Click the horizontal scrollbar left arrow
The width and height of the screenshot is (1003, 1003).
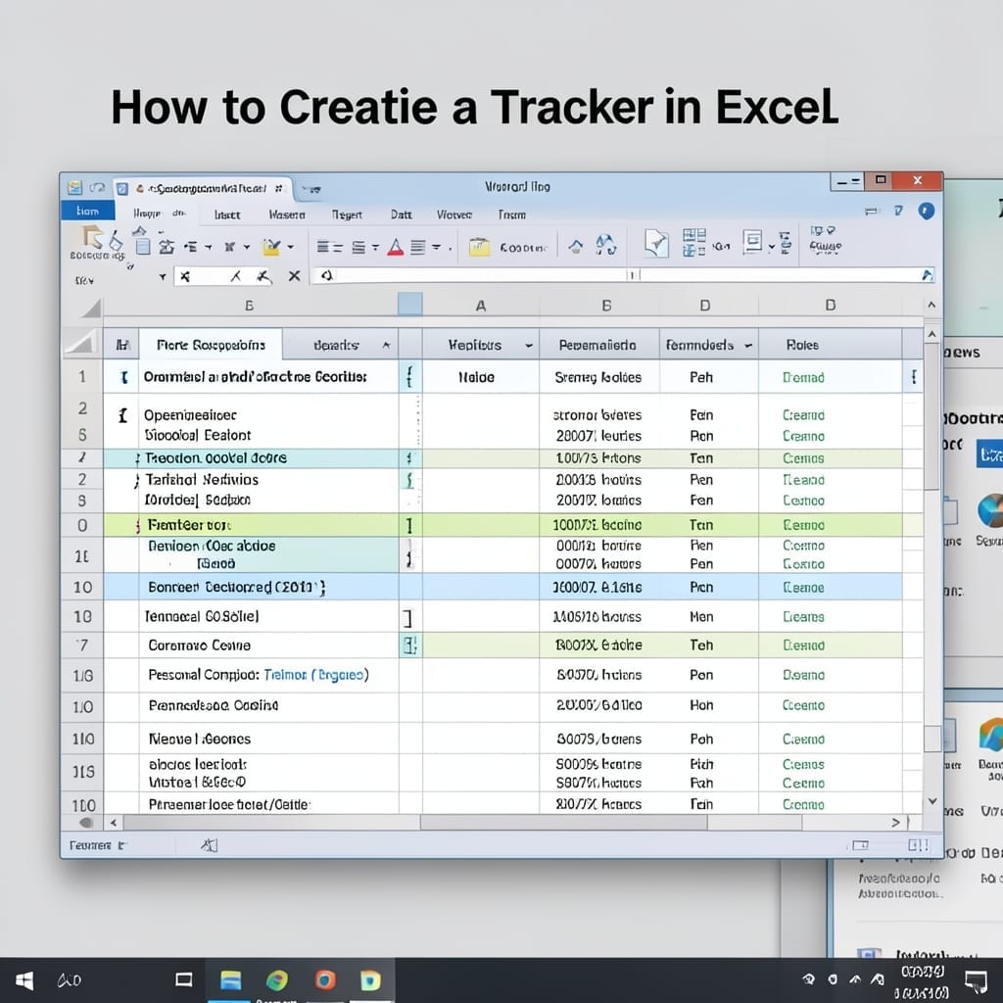point(114,823)
